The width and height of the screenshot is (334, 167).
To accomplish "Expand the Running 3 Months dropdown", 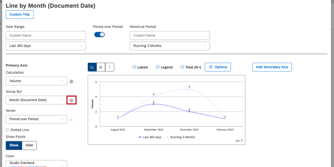I will (x=169, y=46).
